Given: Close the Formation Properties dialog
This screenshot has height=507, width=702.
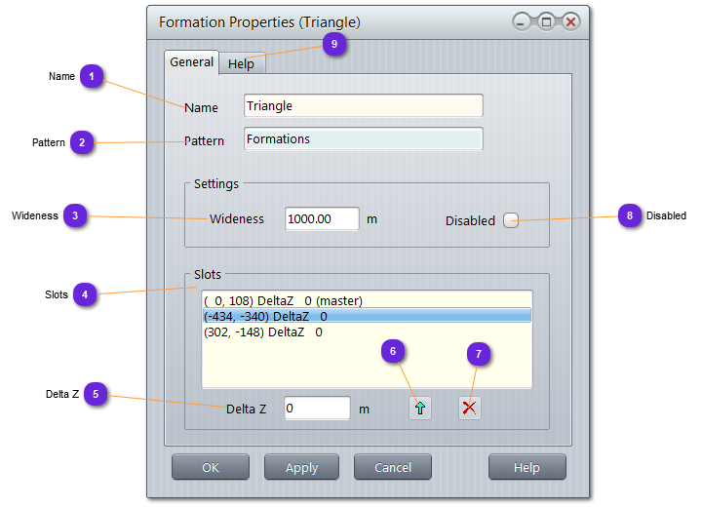Looking at the screenshot, I should [570, 21].
